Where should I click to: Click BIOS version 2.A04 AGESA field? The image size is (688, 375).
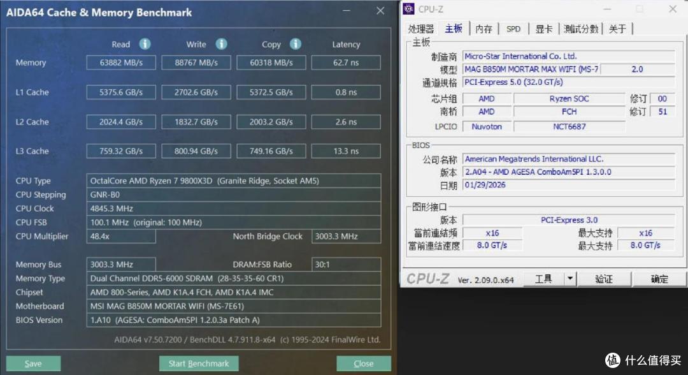click(569, 172)
